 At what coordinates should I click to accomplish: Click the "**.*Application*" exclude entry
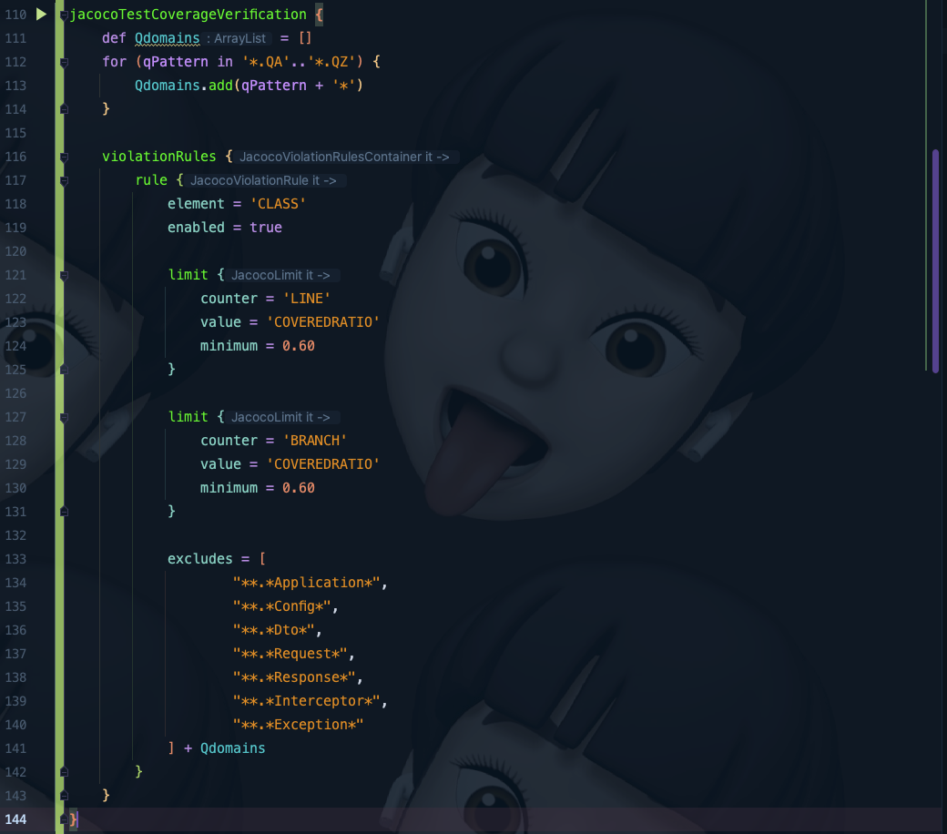pyautogui.click(x=306, y=583)
